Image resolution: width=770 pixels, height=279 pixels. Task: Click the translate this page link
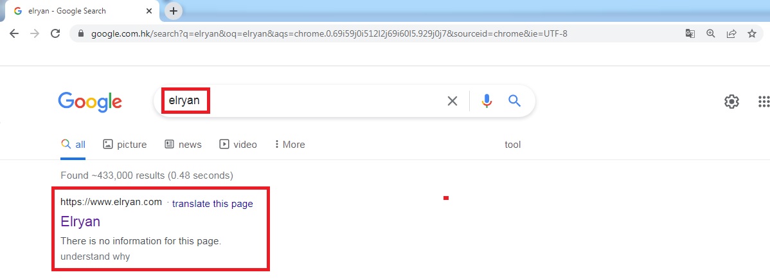(212, 204)
